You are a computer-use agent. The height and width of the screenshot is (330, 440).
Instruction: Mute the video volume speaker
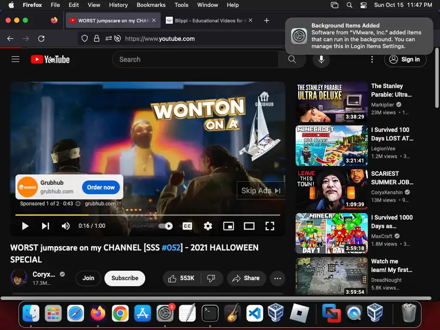pos(66,226)
